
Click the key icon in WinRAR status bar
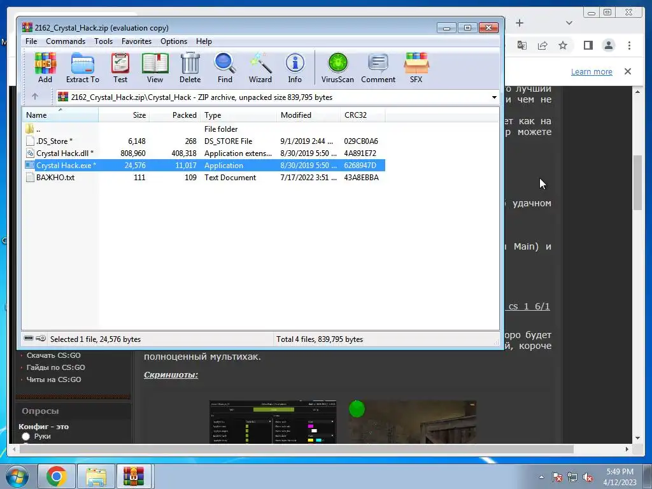[41, 339]
